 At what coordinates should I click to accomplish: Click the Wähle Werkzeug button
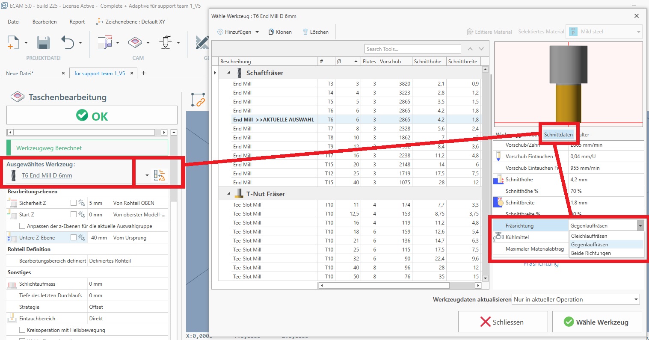click(597, 322)
